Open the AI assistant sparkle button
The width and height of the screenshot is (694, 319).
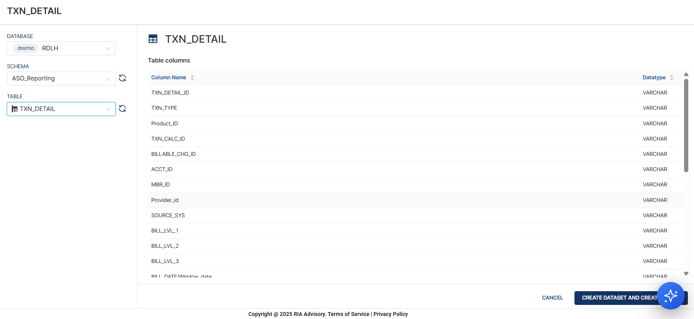tap(670, 296)
